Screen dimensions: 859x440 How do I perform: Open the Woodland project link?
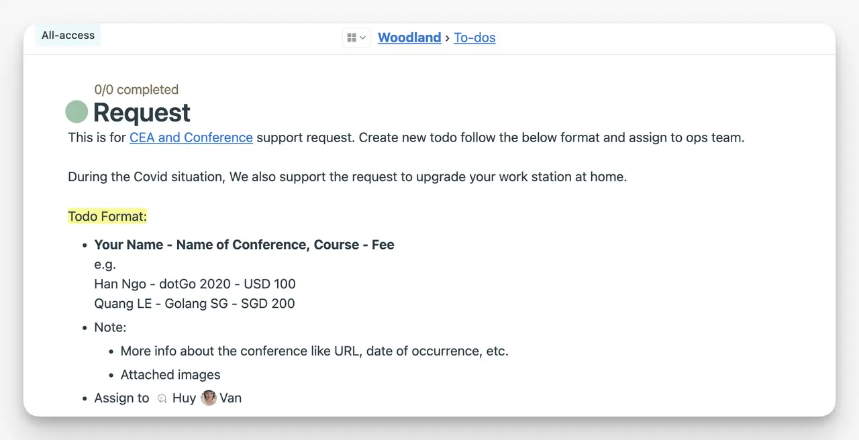pos(409,38)
